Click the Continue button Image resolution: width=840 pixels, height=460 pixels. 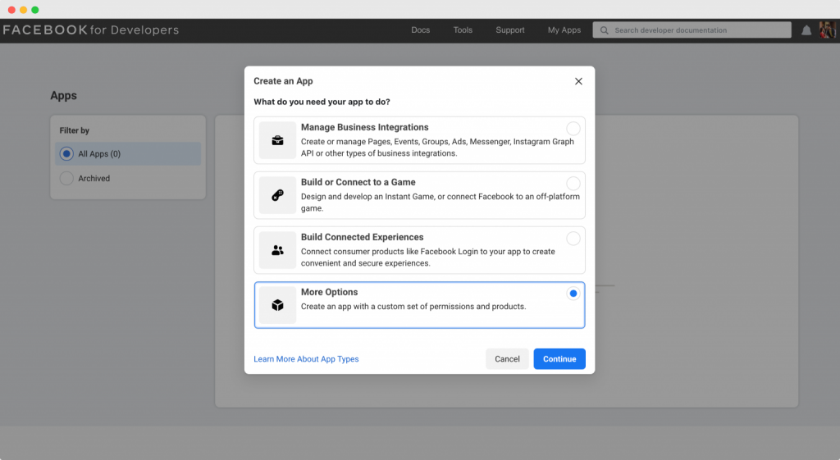559,359
